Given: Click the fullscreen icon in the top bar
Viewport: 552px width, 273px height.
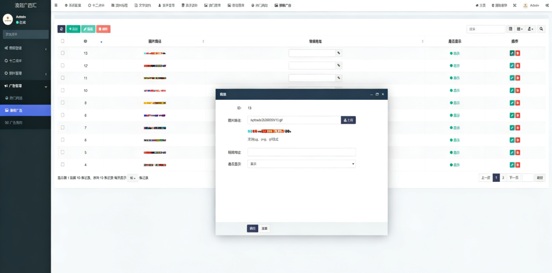Looking at the screenshot, I should pyautogui.click(x=515, y=5).
